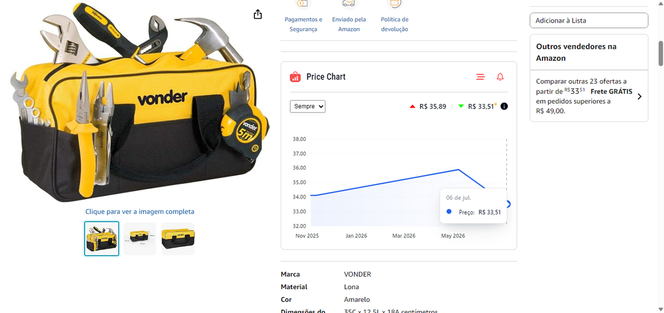The image size is (664, 313).
Task: Click the 'Price Chart' title text
Action: point(326,76)
